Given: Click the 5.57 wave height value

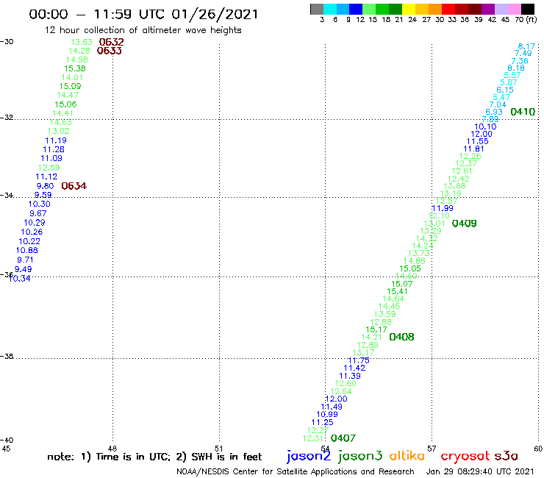Looking at the screenshot, I should [x=512, y=75].
